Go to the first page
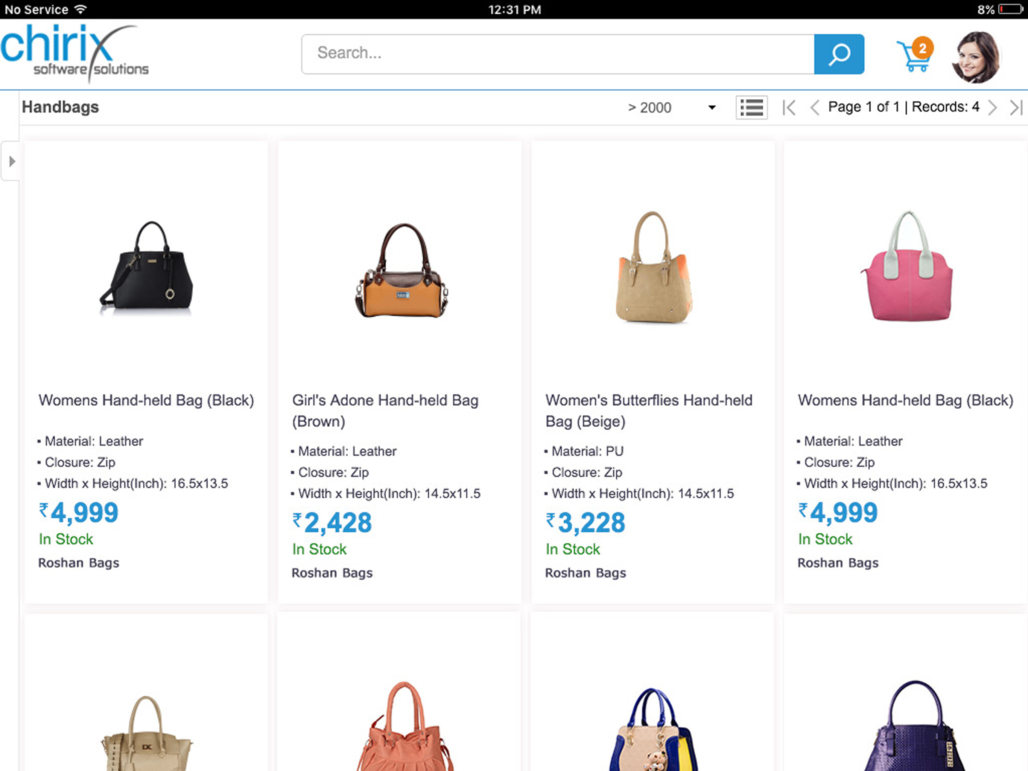1028x771 pixels. coord(789,107)
